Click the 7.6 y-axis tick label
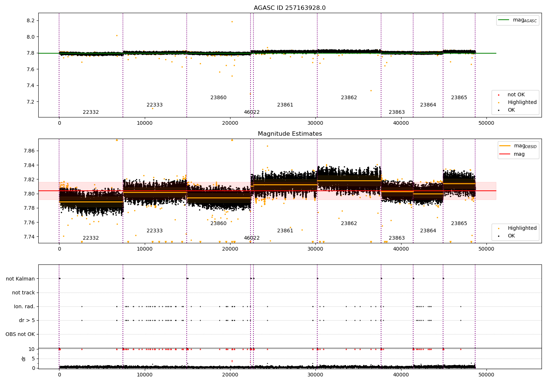The width and height of the screenshot is (547, 383). [x=31, y=69]
